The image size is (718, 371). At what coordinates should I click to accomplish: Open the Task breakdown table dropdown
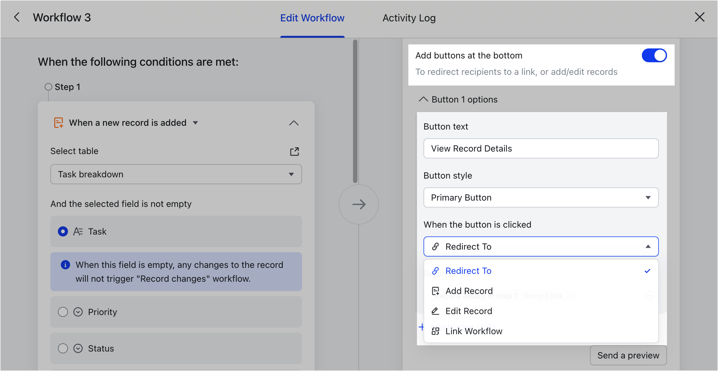pos(176,174)
